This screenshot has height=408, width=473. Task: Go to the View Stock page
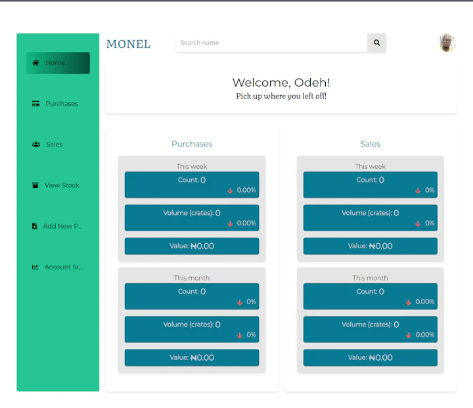coord(61,185)
